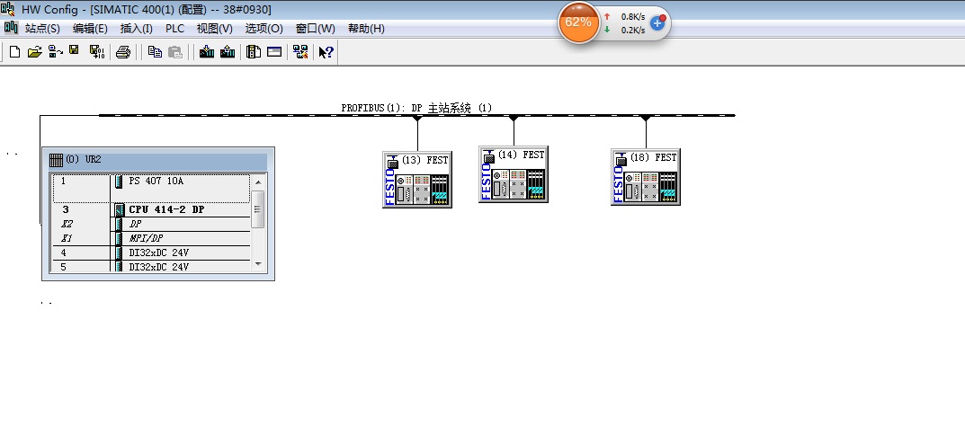This screenshot has height=443, width=965.
Task: Click the rack icon beside (0) UR2
Action: pos(56,160)
